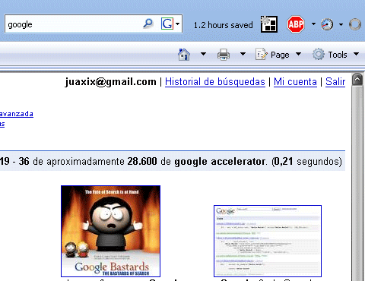The height and width of the screenshot is (281, 365).
Task: Expand the Page menu dropdown arrow
Action: pos(299,54)
